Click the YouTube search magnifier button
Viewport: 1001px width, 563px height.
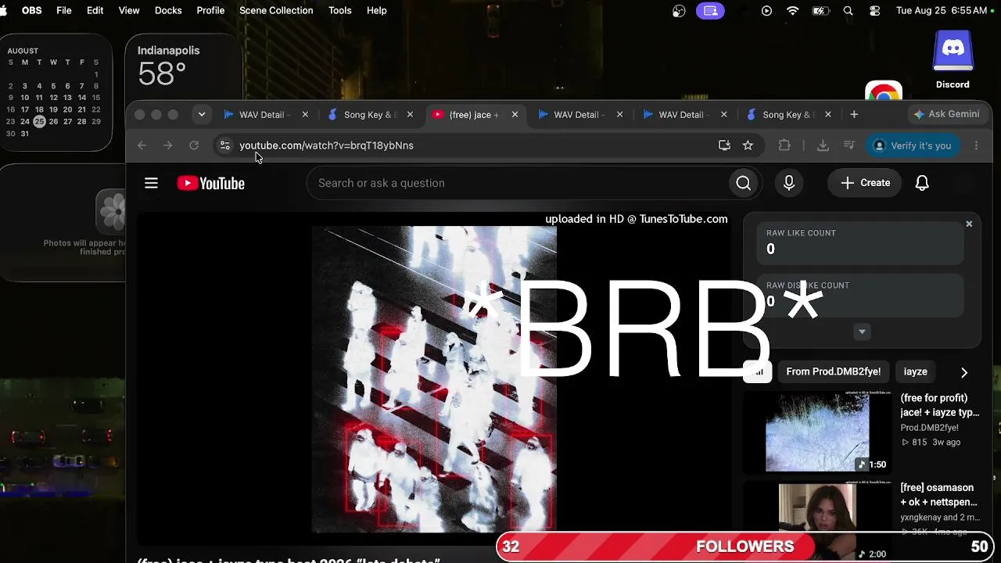point(744,183)
